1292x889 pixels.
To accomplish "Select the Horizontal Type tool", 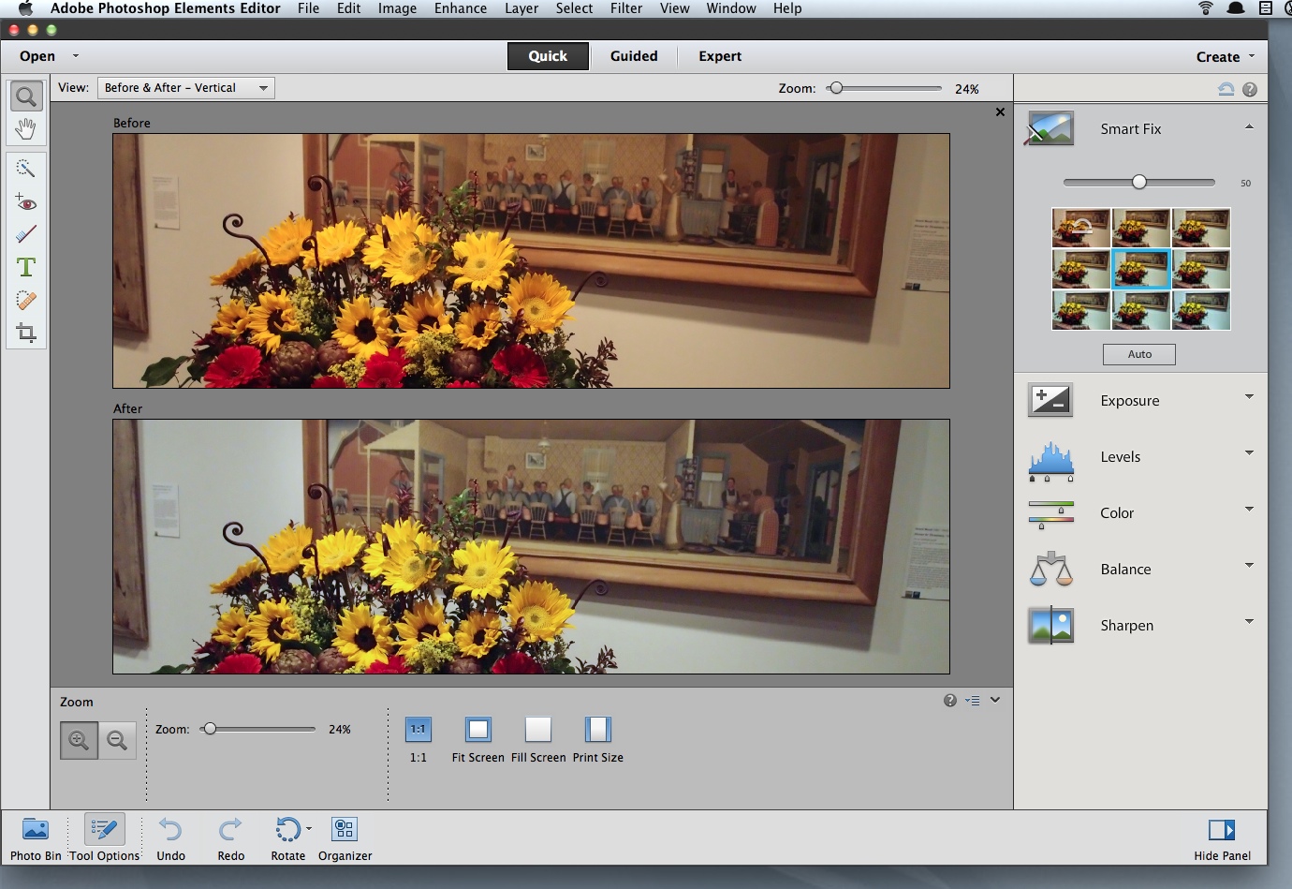I will coord(25,268).
